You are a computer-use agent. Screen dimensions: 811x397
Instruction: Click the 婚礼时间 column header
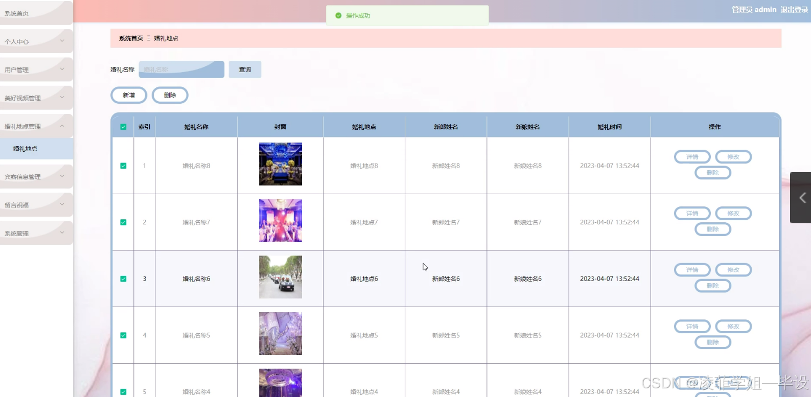click(x=610, y=127)
